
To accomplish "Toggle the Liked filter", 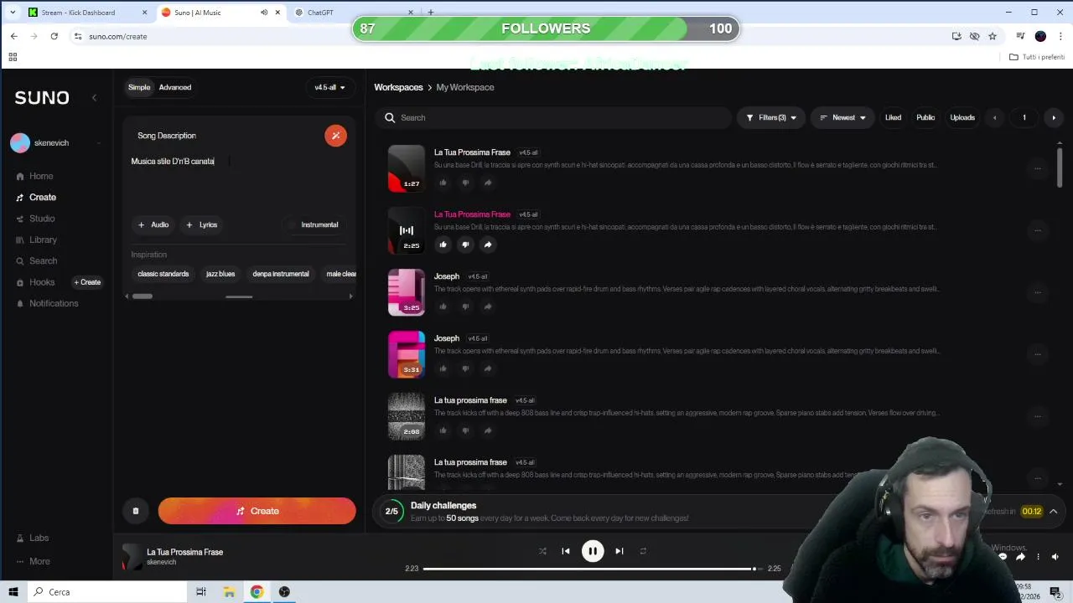I will click(x=893, y=118).
